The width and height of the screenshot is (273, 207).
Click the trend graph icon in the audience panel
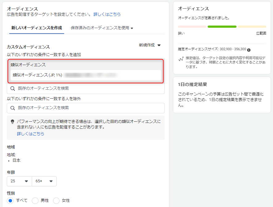point(181,59)
